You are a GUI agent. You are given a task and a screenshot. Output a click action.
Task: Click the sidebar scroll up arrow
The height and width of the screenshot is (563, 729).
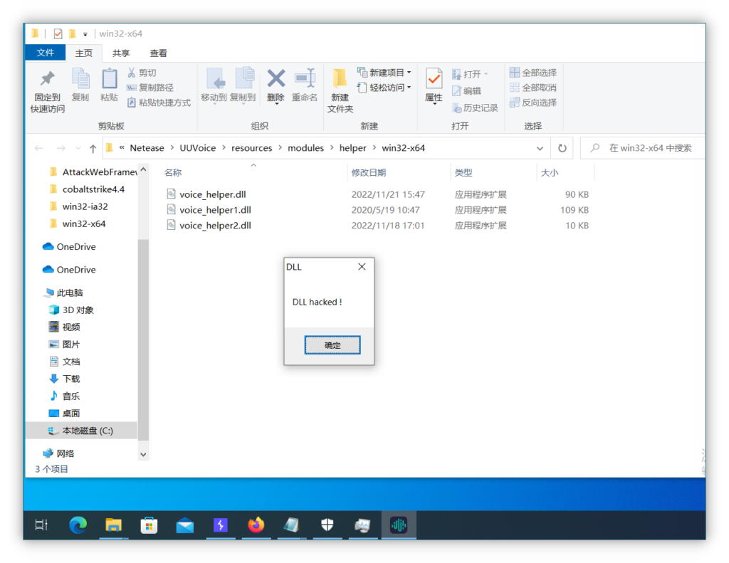pyautogui.click(x=143, y=169)
